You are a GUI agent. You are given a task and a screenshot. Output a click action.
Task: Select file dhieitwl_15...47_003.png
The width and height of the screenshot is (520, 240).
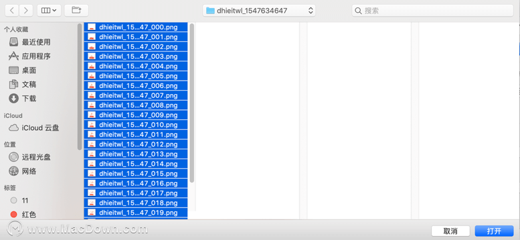click(136, 56)
